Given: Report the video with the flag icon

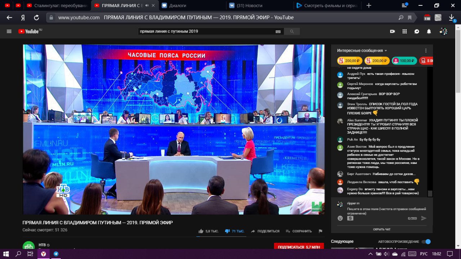Looking at the screenshot, I should 321,231.
